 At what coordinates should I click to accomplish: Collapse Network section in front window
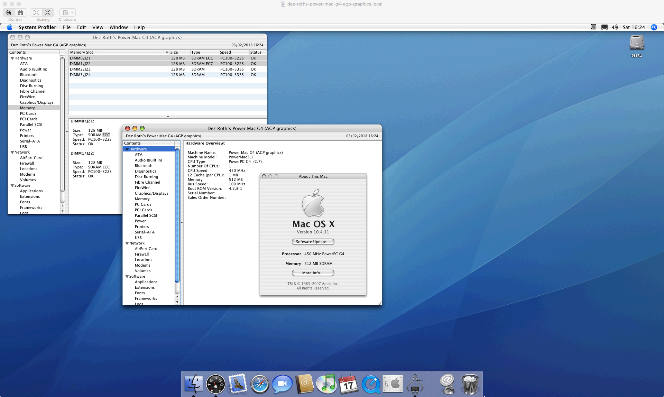127,243
